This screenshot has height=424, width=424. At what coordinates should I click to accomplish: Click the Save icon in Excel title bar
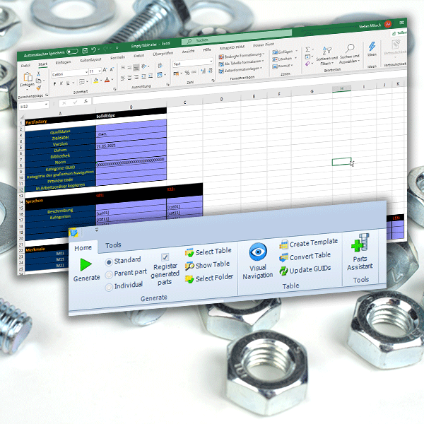[x=85, y=51]
